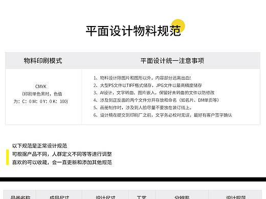Select the header "物料印刷模式"
Image resolution: width=266 pixels, height=199 pixels.
click(43, 61)
